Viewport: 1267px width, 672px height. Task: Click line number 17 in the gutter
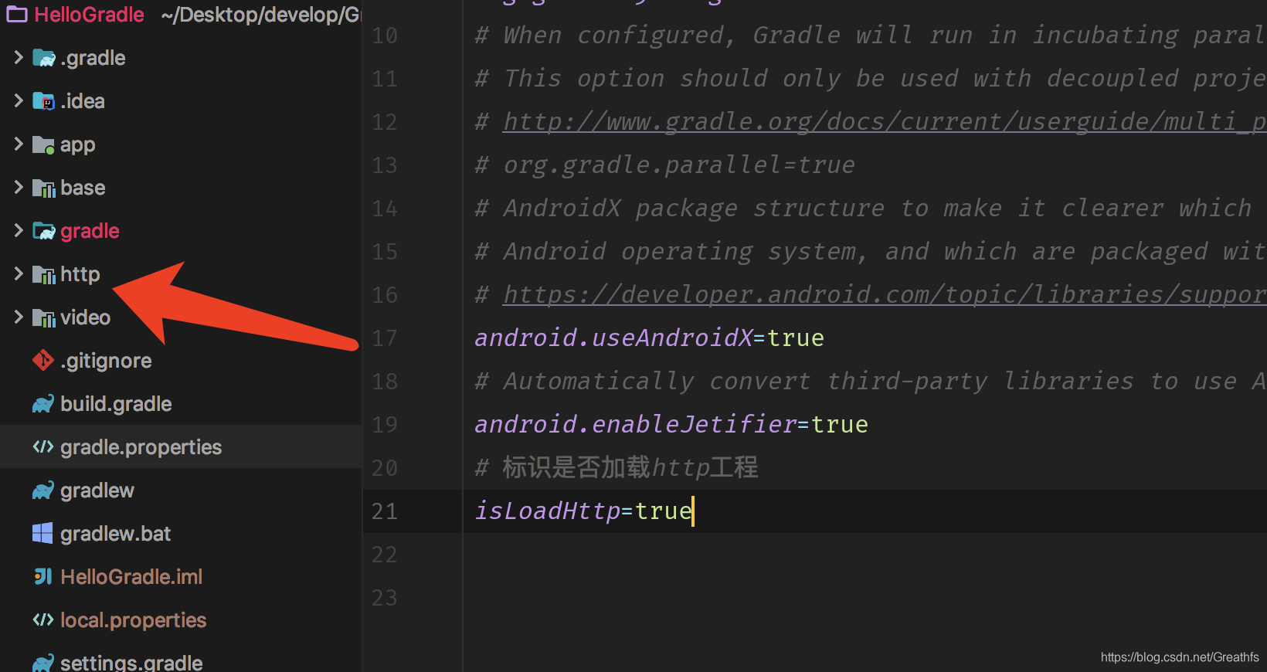pyautogui.click(x=385, y=338)
